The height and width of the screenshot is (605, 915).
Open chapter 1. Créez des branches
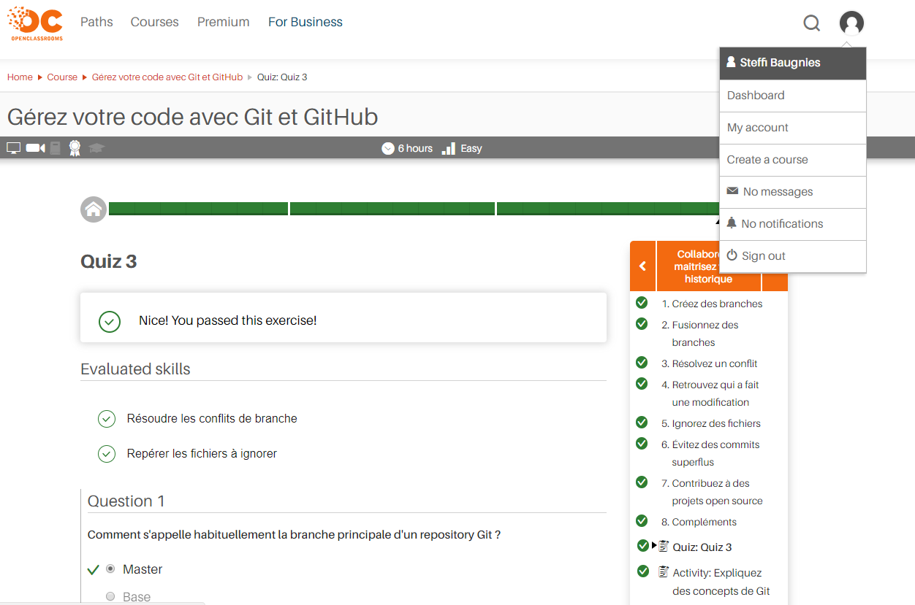point(712,304)
